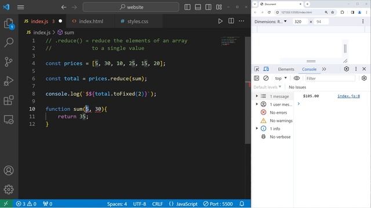Reload the browser page
The height and width of the screenshot is (208, 371).
[x=269, y=12]
